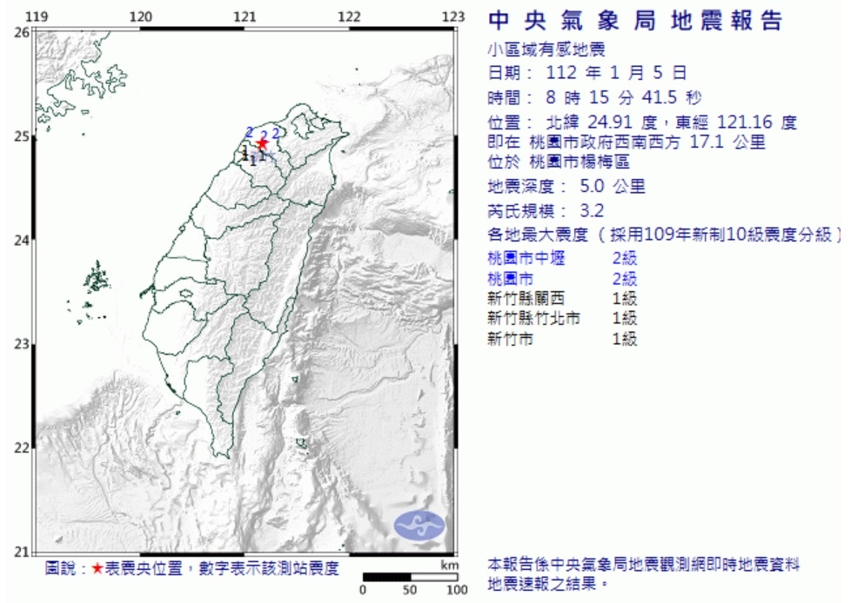Click longitude label 121 on the top axis
The width and height of the screenshot is (851, 603).
[x=245, y=17]
